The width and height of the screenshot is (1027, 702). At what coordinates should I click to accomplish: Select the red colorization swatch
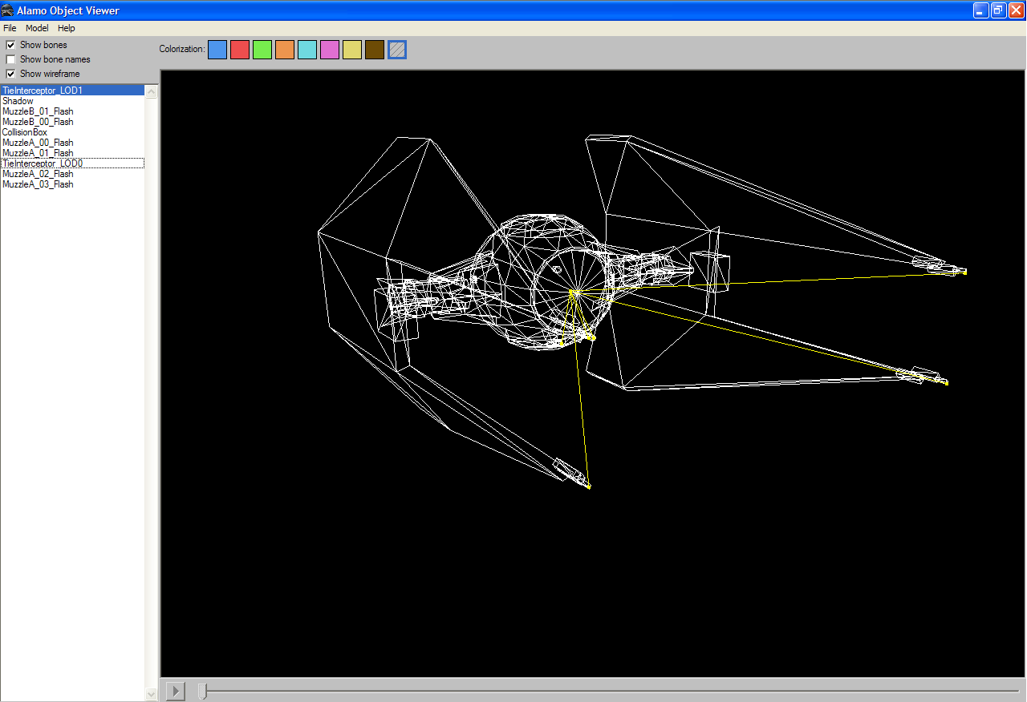pyautogui.click(x=239, y=50)
